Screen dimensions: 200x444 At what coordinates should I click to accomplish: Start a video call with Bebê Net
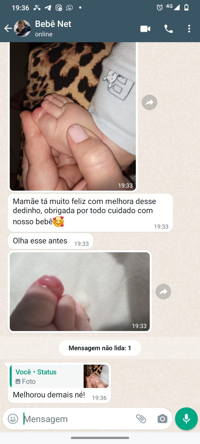click(145, 29)
